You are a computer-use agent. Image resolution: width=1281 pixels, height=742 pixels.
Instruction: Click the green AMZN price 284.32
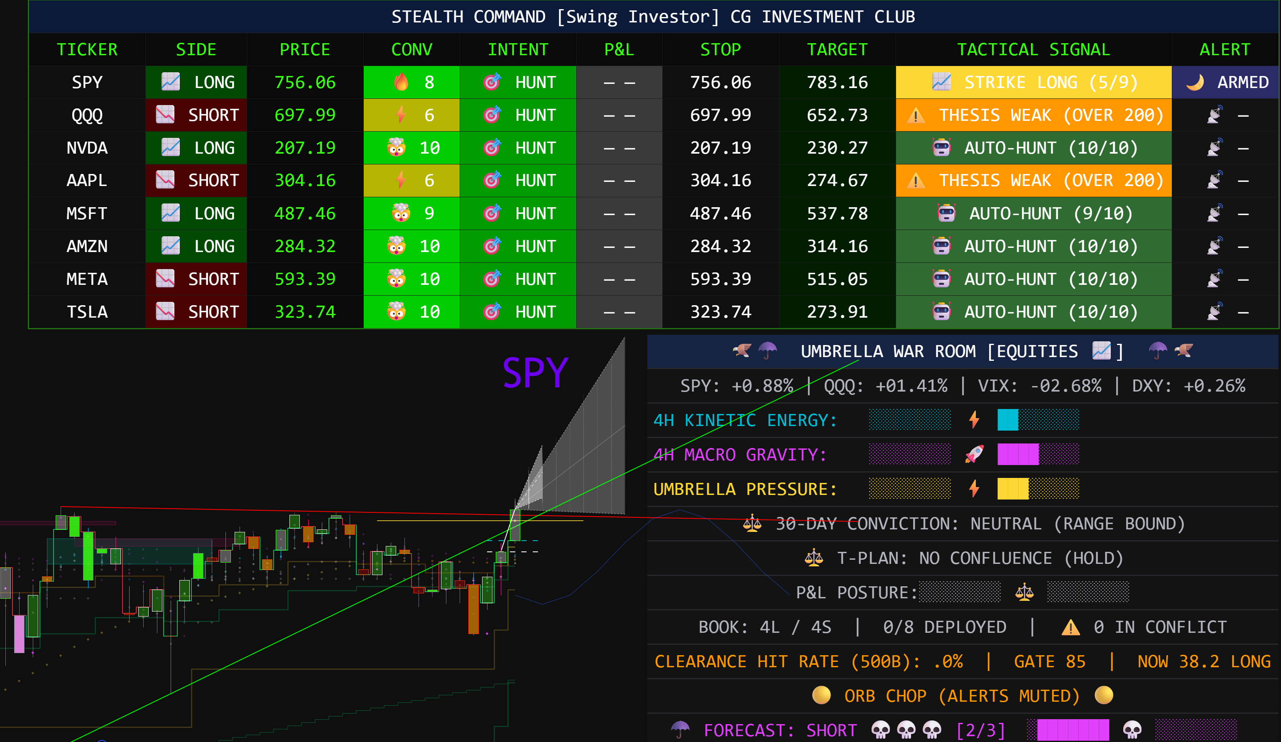pyautogui.click(x=305, y=246)
